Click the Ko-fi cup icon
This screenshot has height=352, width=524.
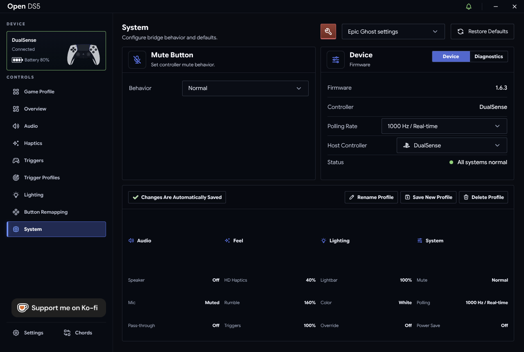(x=23, y=308)
